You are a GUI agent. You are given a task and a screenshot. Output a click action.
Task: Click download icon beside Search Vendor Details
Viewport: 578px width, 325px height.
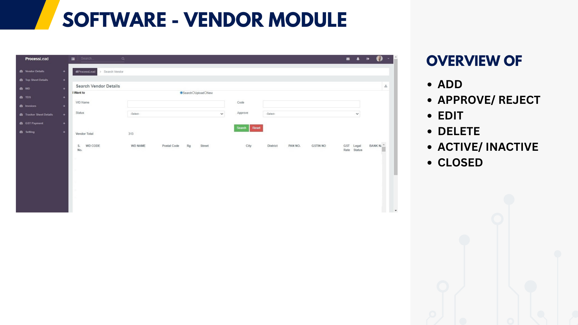tap(386, 86)
